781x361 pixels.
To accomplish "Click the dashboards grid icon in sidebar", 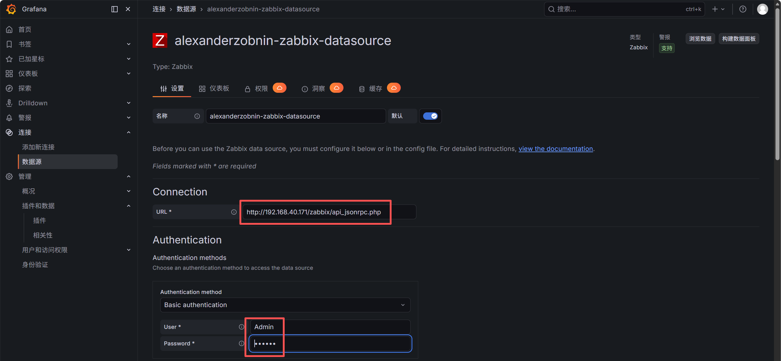I will tap(9, 73).
